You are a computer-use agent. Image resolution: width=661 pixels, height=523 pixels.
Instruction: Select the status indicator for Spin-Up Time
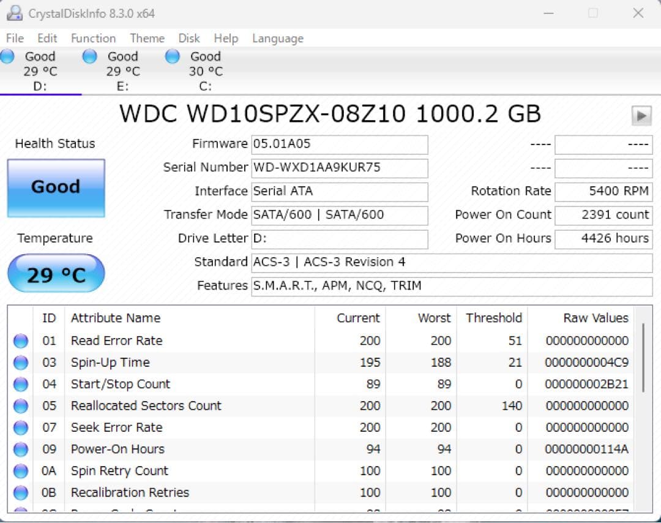20,362
